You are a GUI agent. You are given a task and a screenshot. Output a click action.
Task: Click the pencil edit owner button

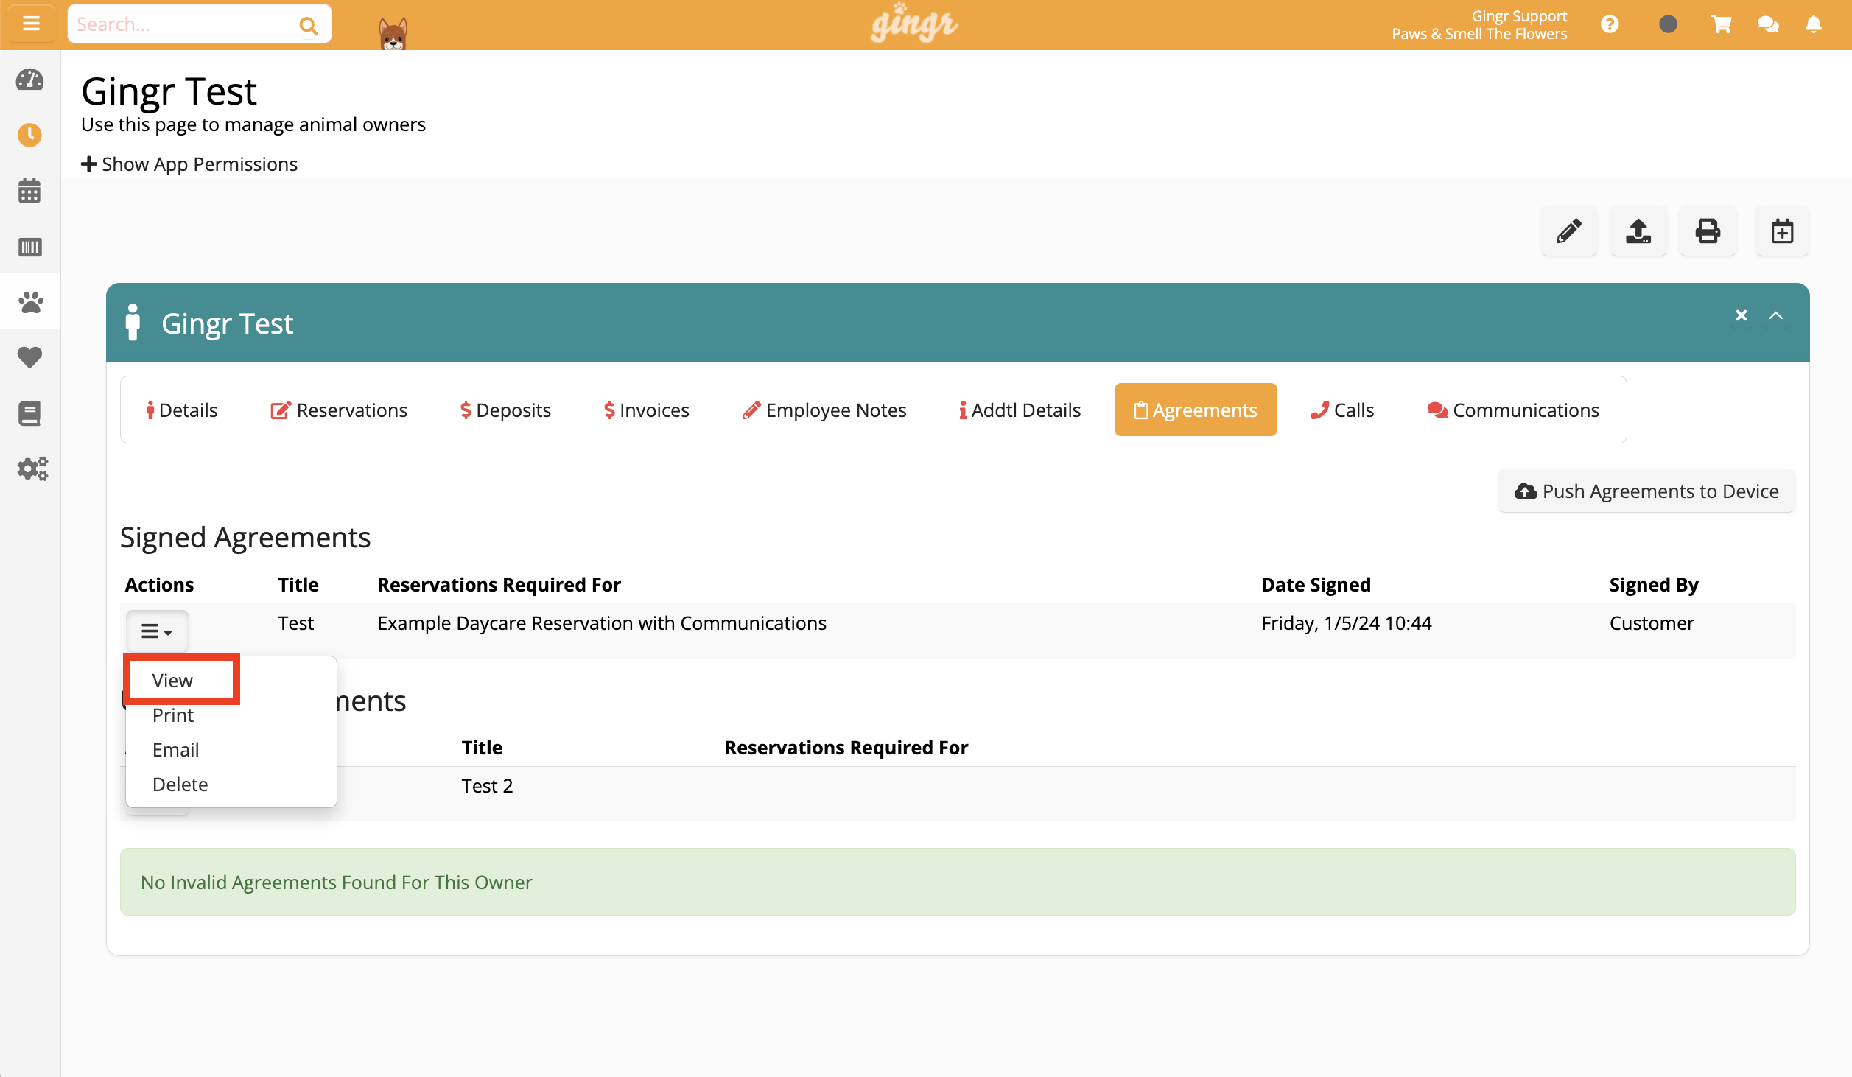pos(1569,231)
